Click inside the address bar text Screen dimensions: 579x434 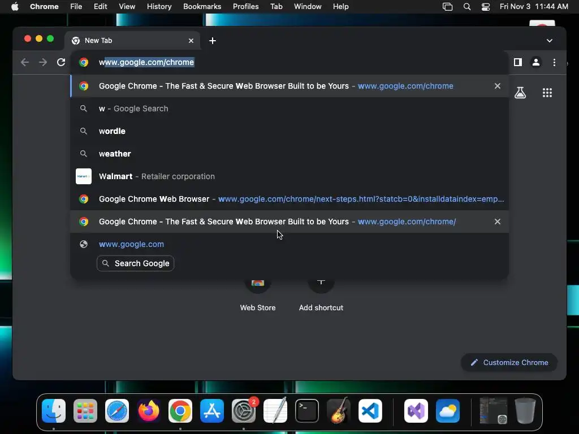146,62
